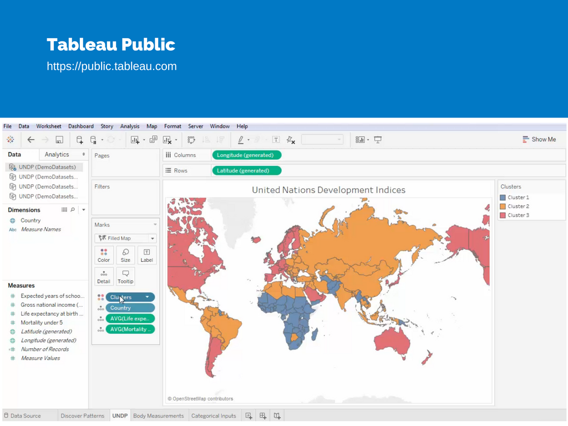The height and width of the screenshot is (426, 568).
Task: Click the Save disk icon
Action: [59, 140]
